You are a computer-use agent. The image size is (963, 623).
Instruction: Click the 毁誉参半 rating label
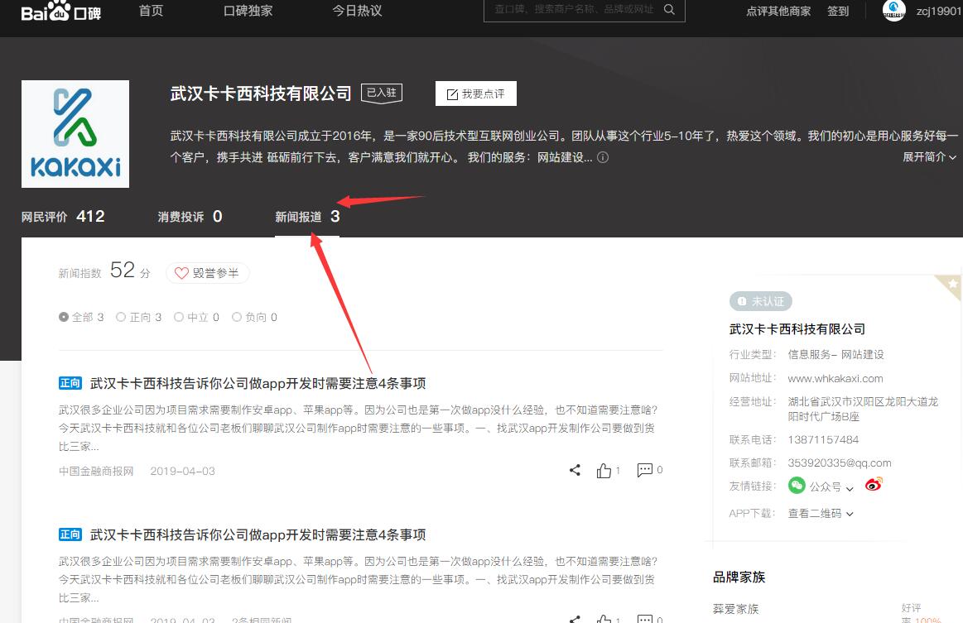tap(215, 273)
